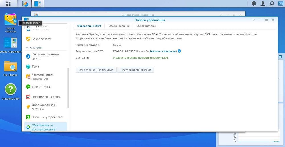Click the widget panel icon at right edge

tap(280, 56)
